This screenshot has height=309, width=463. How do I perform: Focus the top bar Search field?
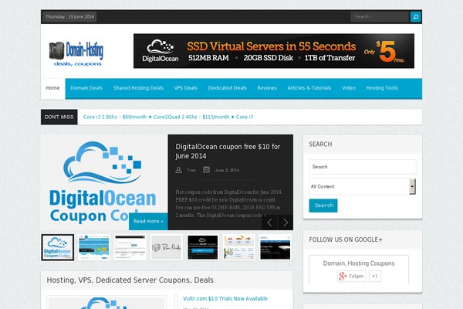click(380, 17)
